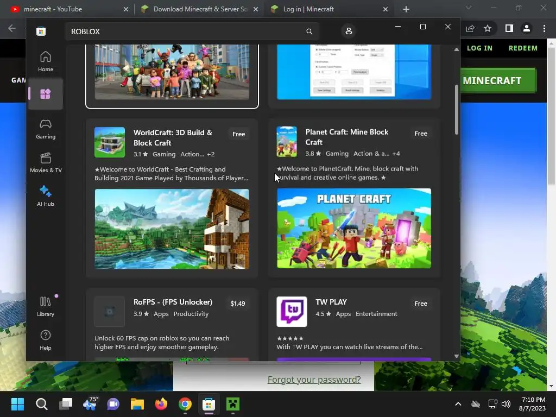The width and height of the screenshot is (556, 417).
Task: Switch to Download Minecraft & Server tab
Action: tap(200, 9)
